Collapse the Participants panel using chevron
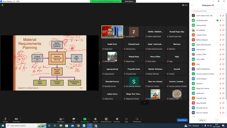The image size is (227, 128). 192,5
